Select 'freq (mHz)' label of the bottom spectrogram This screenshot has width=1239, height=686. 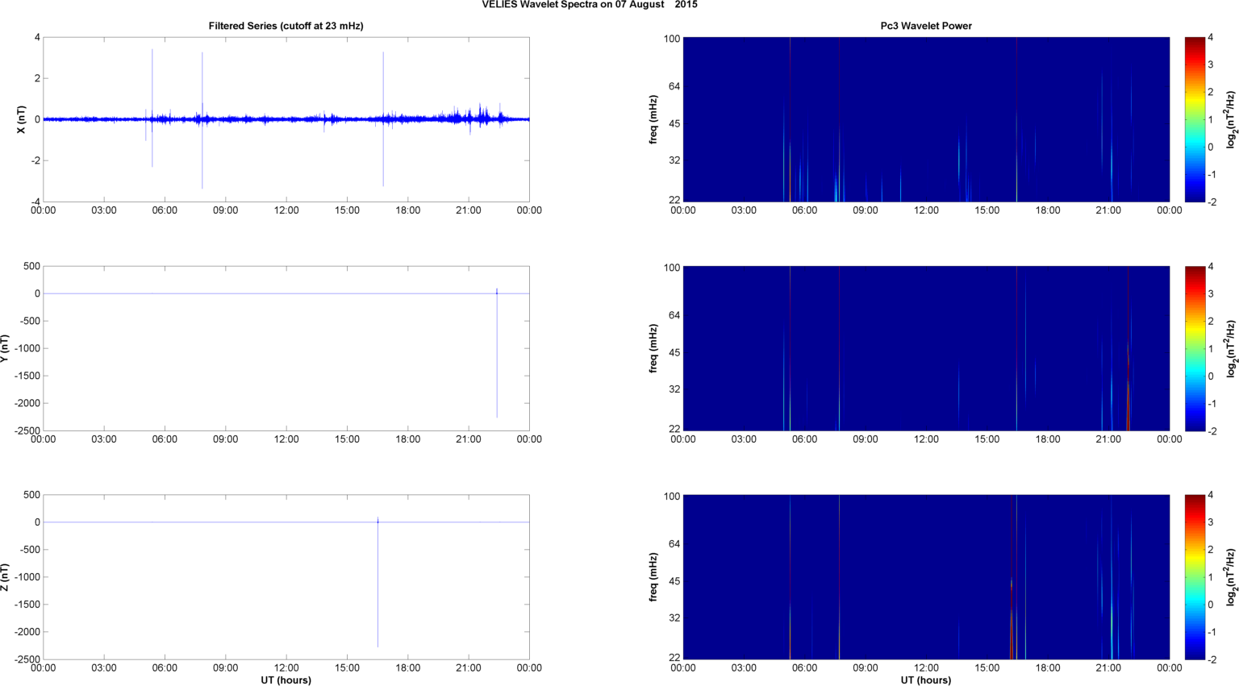tap(653, 577)
